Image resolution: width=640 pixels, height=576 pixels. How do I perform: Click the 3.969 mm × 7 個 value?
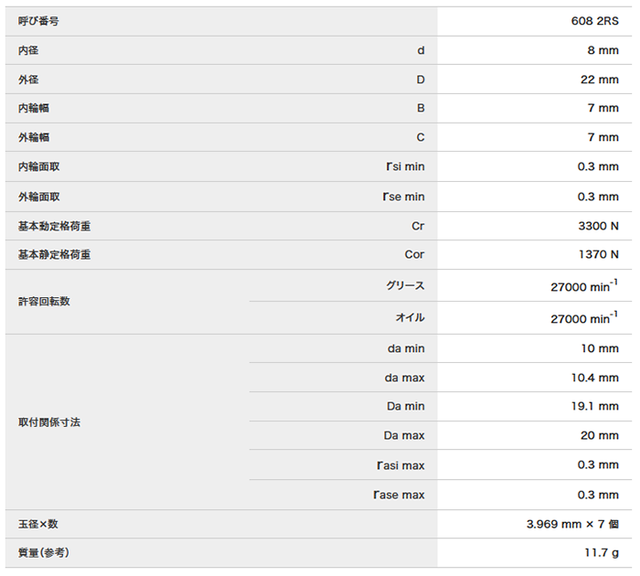tap(572, 524)
